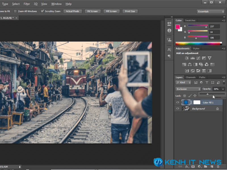This screenshot has width=227, height=170.
Task: Toggle lock image pixels
Action: [x=190, y=96]
